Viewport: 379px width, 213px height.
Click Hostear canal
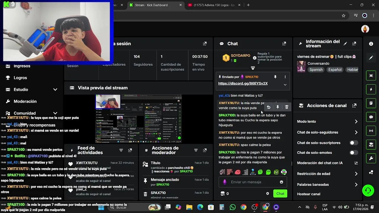click(309, 194)
